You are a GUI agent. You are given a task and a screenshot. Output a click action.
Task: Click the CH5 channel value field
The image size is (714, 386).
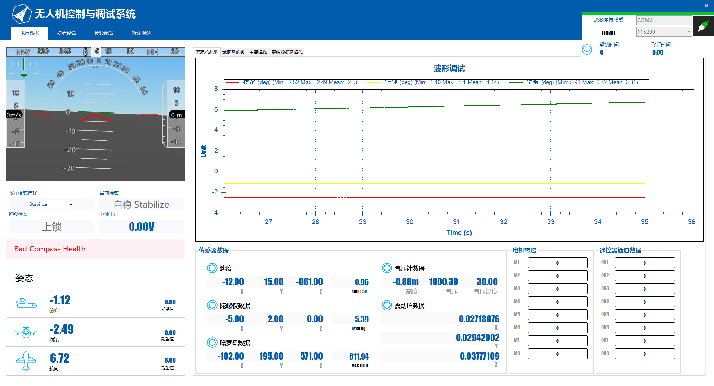[645, 315]
